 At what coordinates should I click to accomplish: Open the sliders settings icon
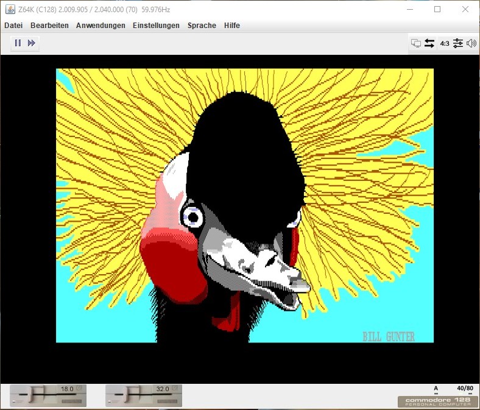(x=458, y=43)
